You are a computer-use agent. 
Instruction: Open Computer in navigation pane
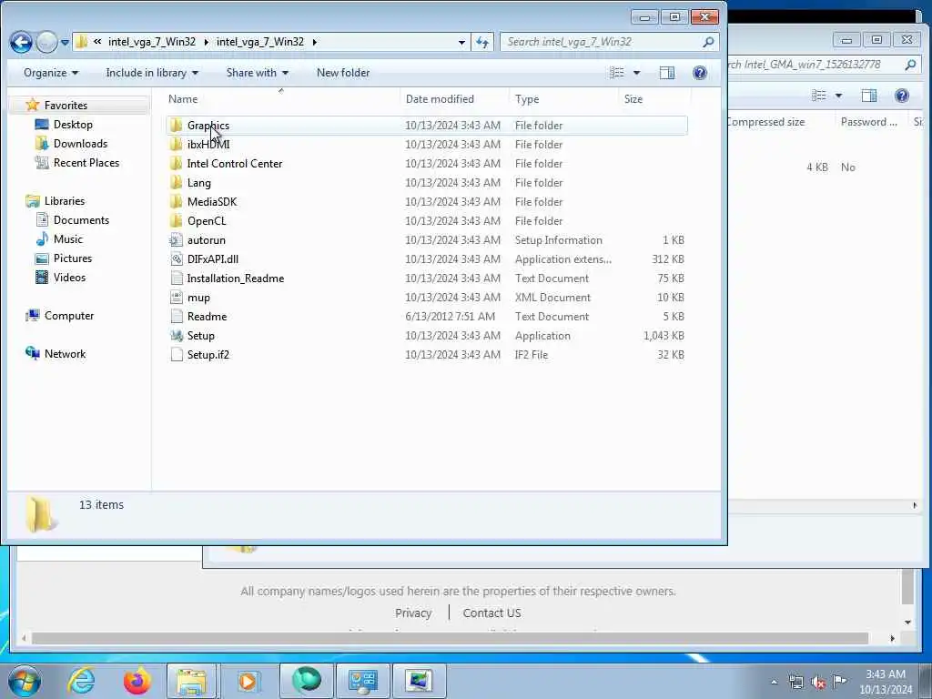tap(68, 316)
